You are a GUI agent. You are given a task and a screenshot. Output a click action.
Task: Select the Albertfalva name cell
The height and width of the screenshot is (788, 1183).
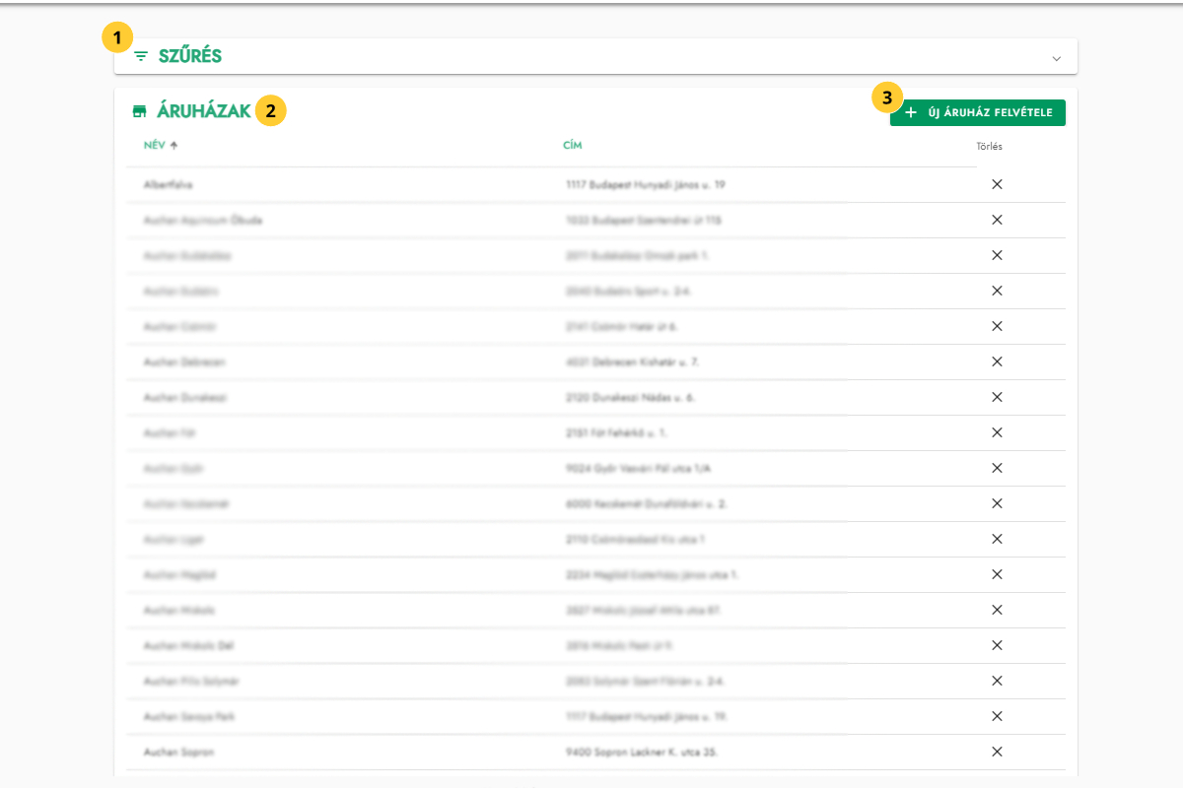tap(167, 184)
